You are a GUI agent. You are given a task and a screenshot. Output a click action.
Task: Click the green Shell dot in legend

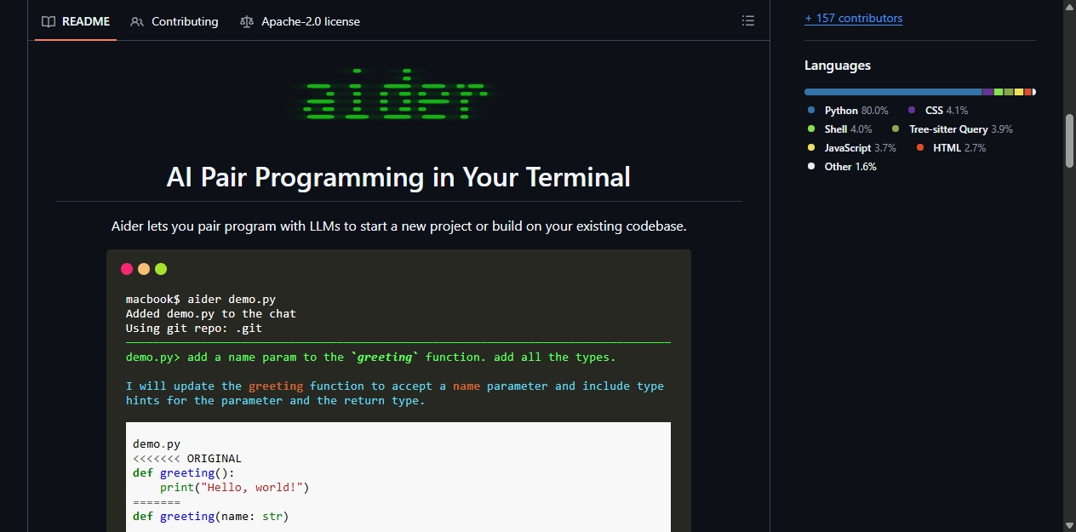[x=811, y=129]
